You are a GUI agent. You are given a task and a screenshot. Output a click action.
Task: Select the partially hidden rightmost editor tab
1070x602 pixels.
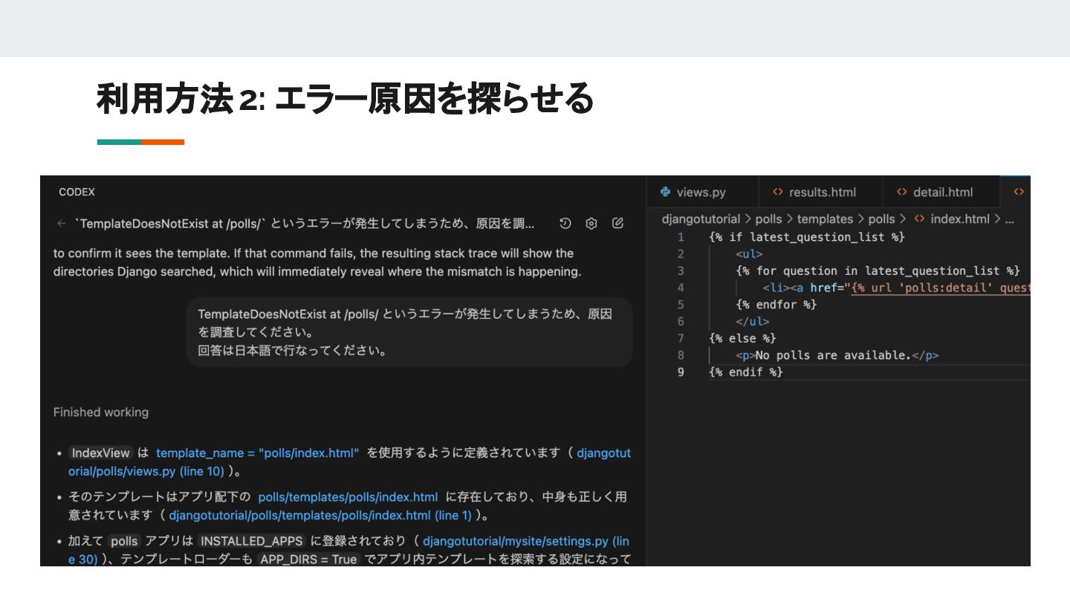[1016, 192]
